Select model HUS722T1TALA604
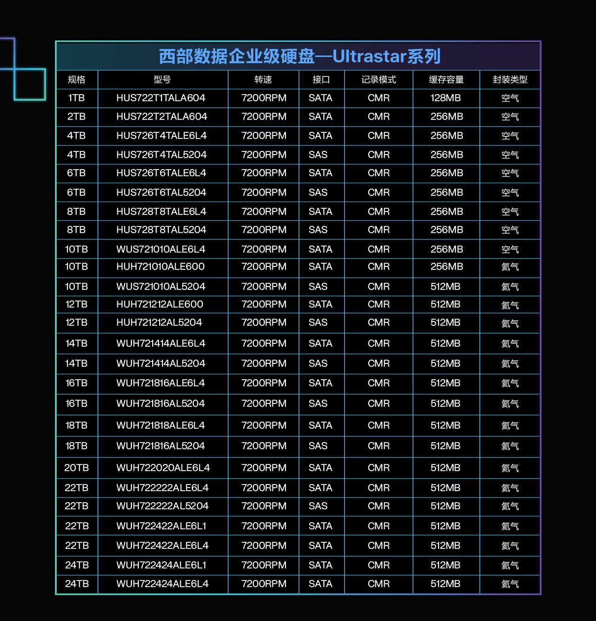The width and height of the screenshot is (596, 621). 161,98
